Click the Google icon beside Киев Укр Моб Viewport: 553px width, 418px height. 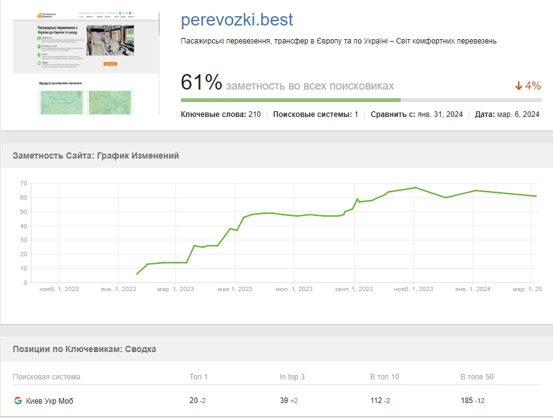(x=17, y=401)
